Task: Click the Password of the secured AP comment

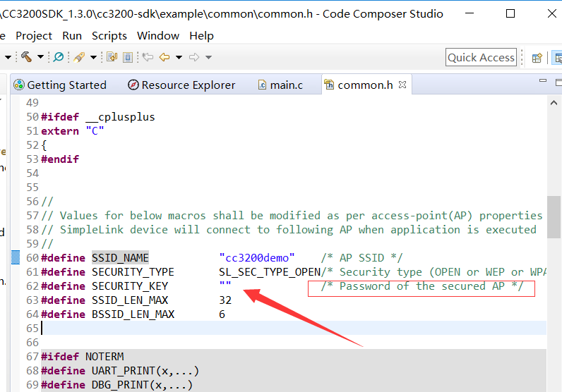Action: pos(422,286)
